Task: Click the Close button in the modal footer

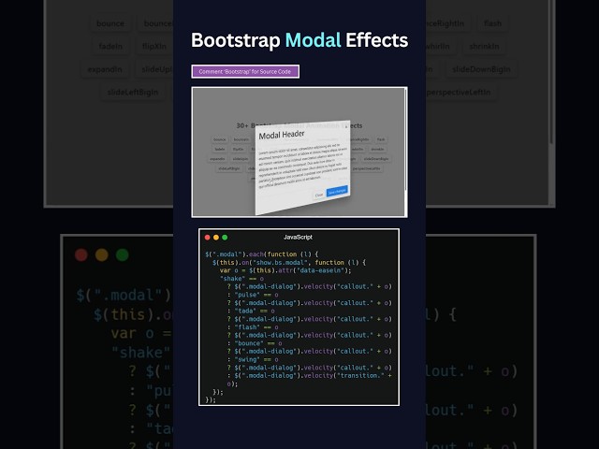Action: tap(319, 196)
